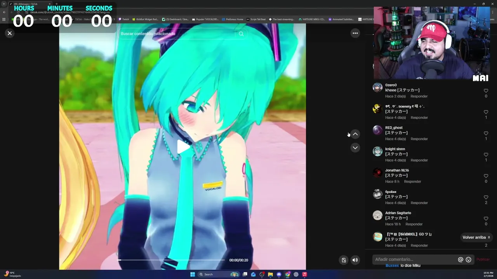Open the Script Tail Beat bookmark
This screenshot has width=497, height=279.
point(256,19)
